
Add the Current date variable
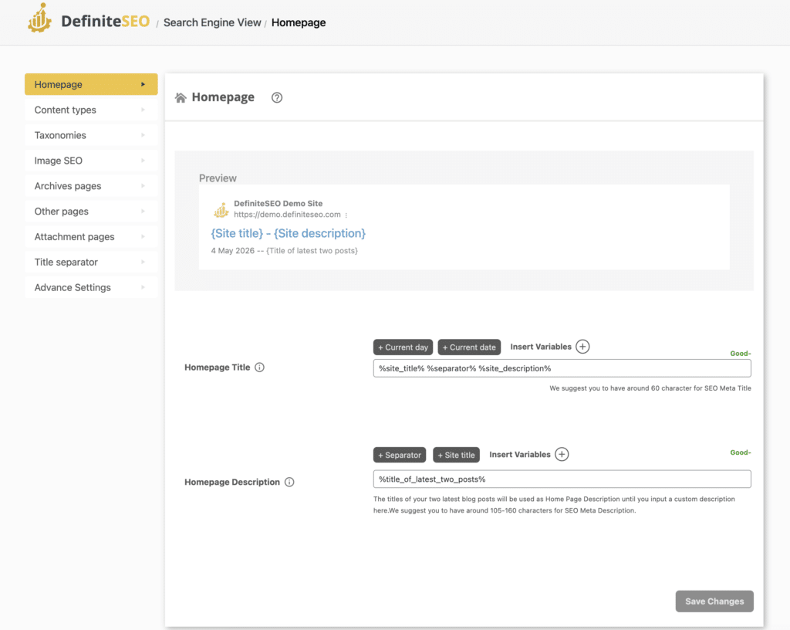(x=469, y=347)
